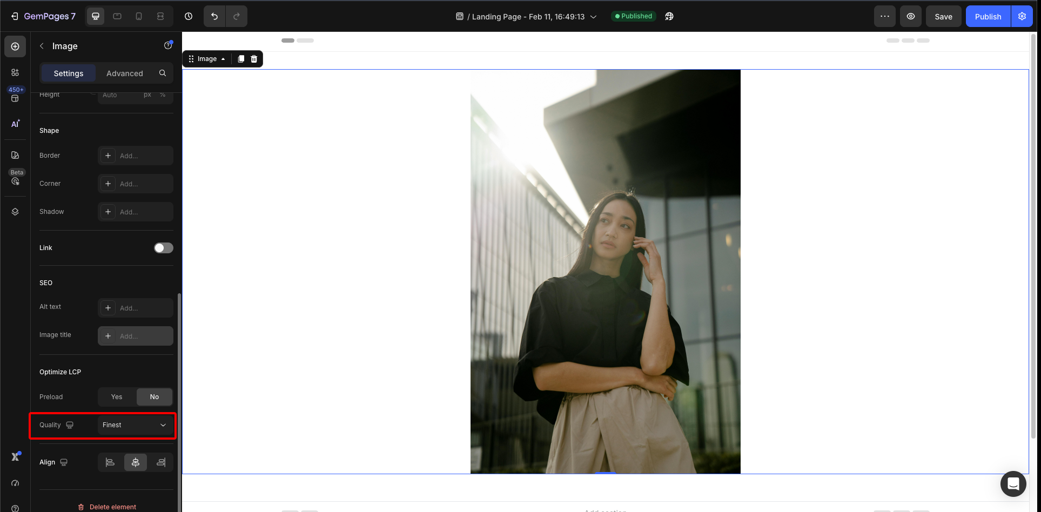The height and width of the screenshot is (512, 1041).
Task: Preview the page with the eye icon
Action: click(911, 16)
